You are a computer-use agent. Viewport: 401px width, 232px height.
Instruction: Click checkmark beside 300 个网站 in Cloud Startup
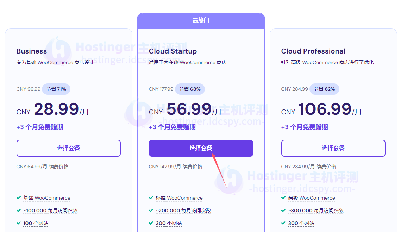(x=151, y=223)
